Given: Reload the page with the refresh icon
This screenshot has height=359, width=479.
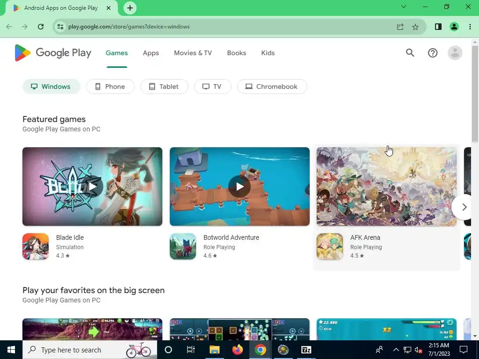Looking at the screenshot, I should click(41, 27).
